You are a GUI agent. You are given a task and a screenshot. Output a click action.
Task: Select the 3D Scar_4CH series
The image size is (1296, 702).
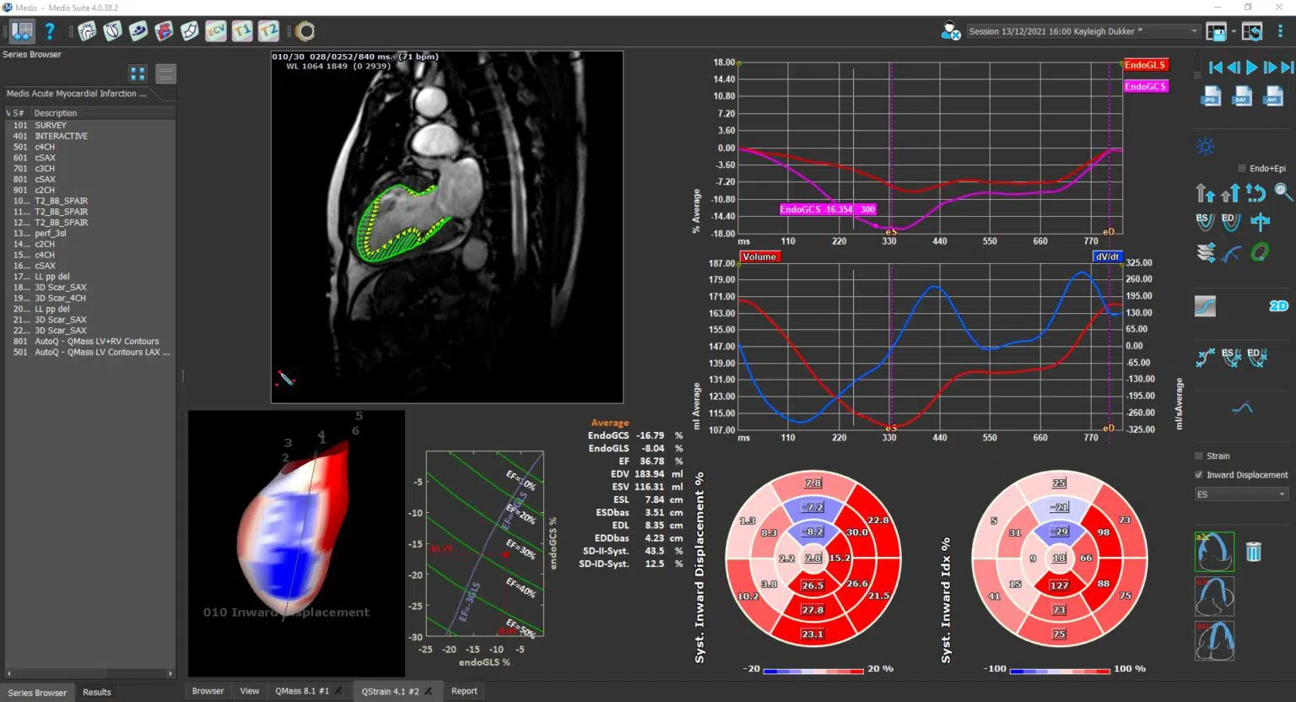click(x=60, y=298)
